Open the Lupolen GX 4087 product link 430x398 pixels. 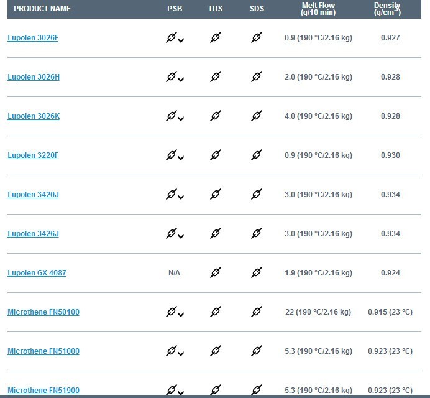click(x=37, y=273)
